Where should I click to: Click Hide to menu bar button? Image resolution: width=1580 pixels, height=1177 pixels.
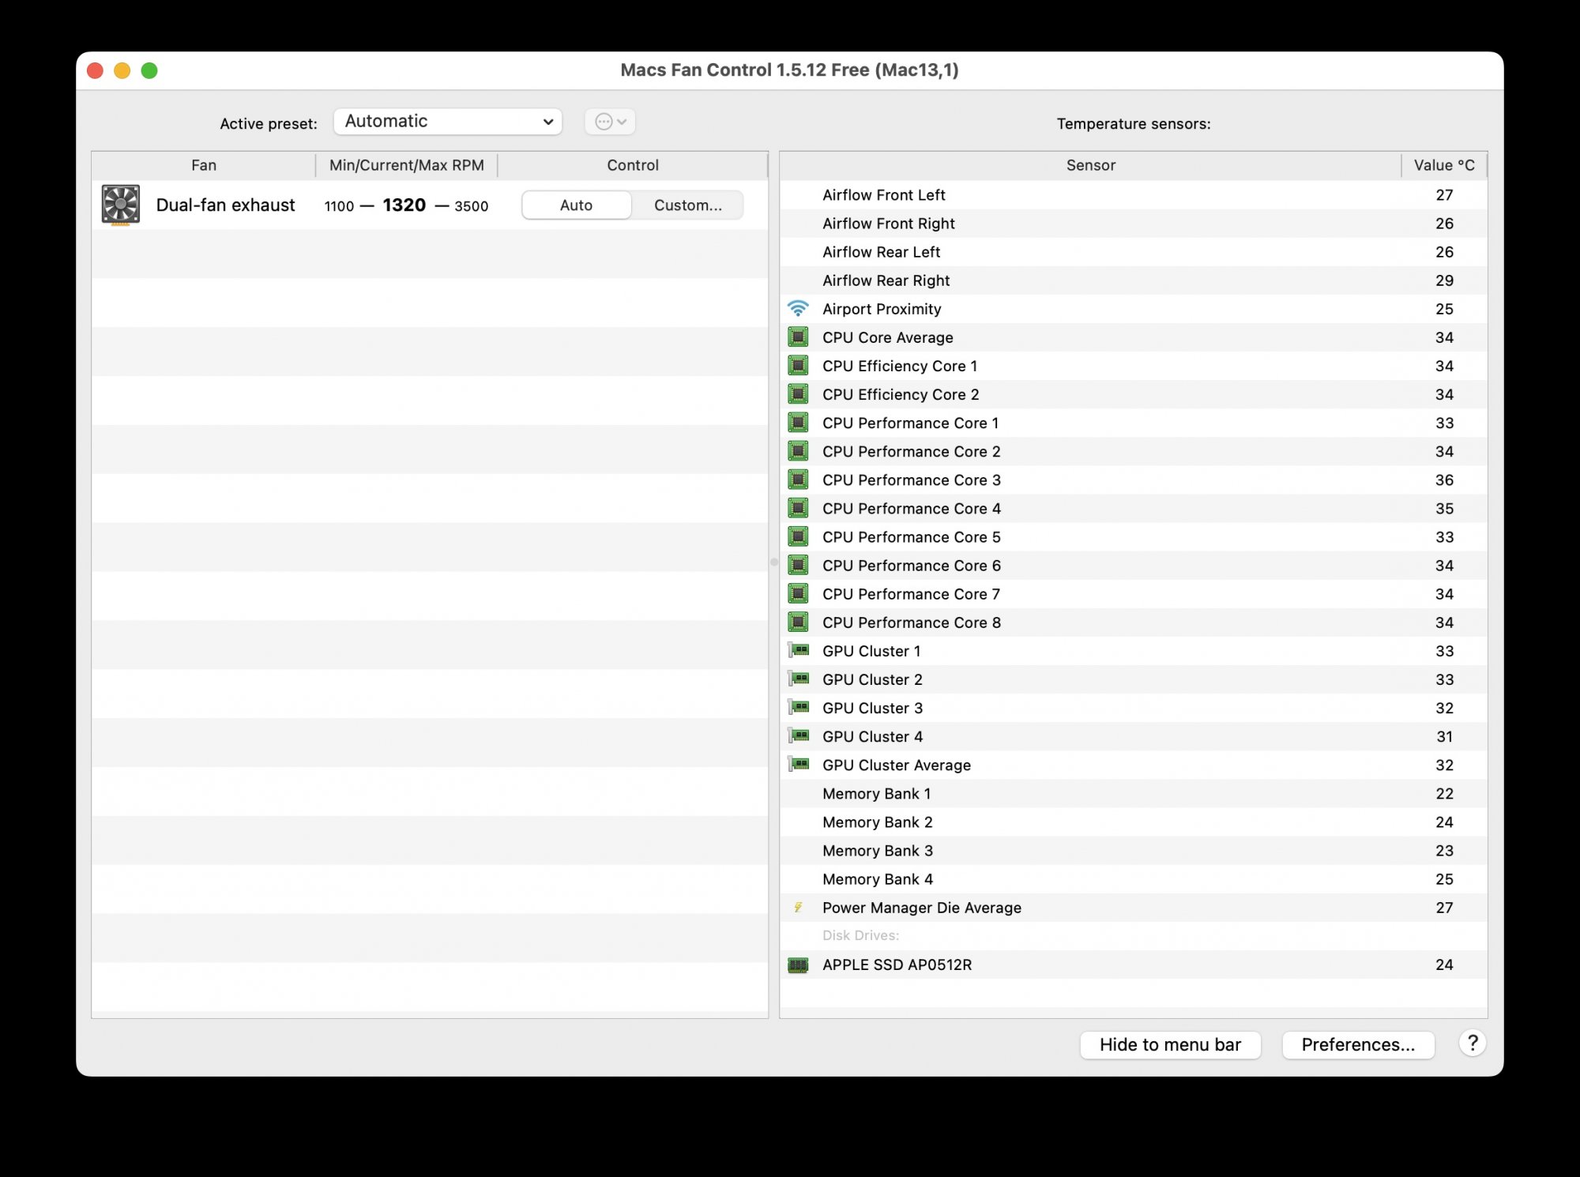point(1170,1044)
